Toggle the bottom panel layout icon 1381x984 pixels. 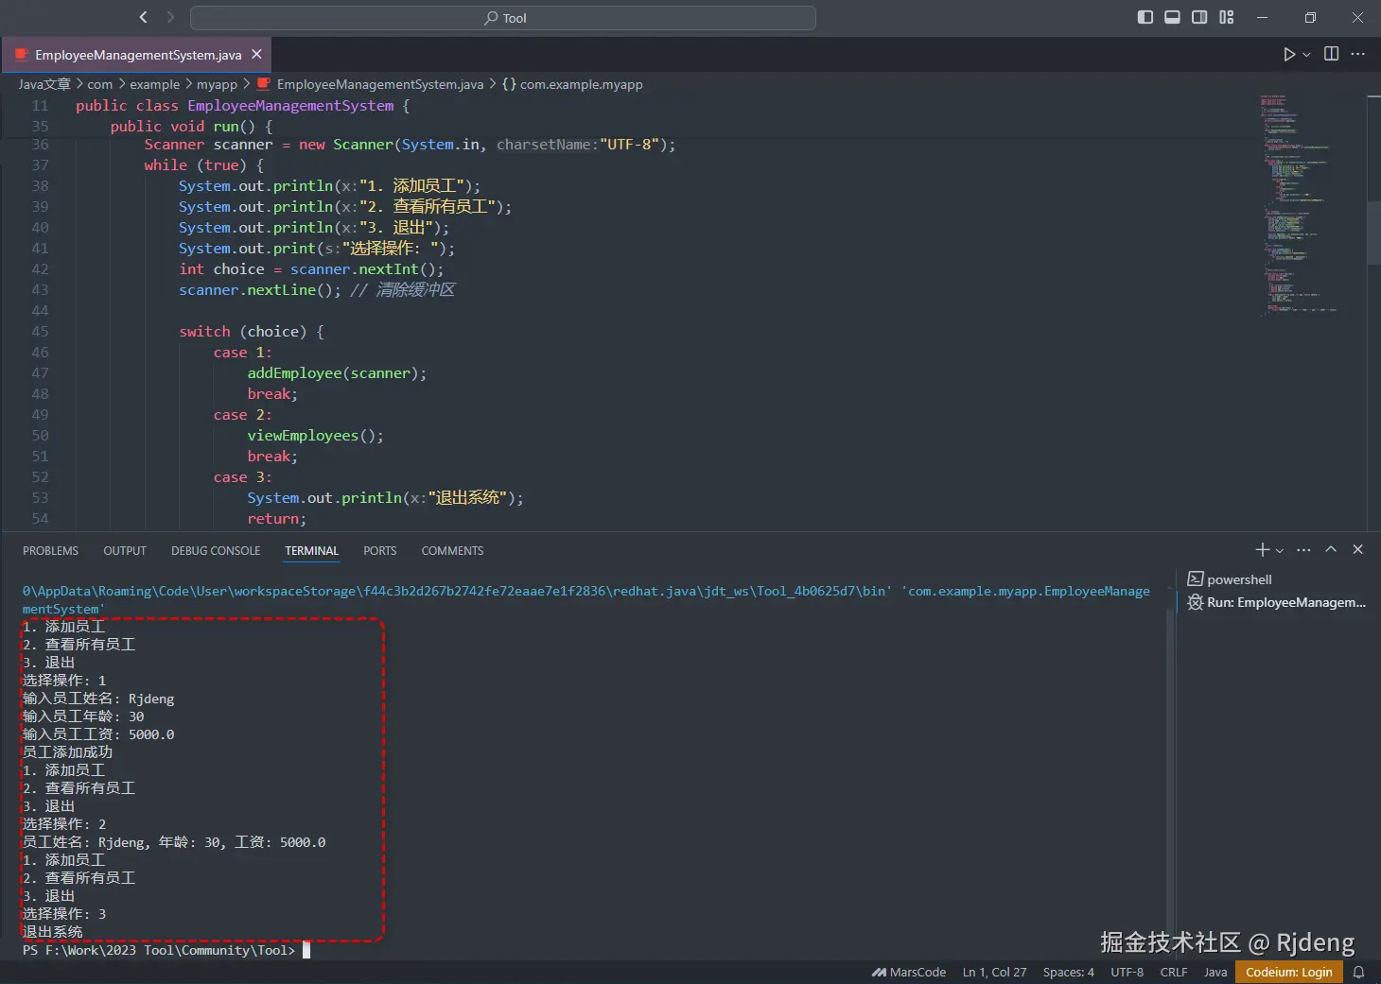pyautogui.click(x=1172, y=17)
